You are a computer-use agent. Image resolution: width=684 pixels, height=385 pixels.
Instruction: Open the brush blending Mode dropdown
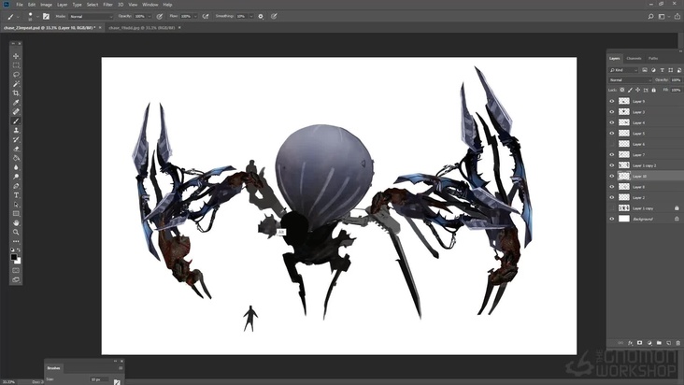click(93, 17)
